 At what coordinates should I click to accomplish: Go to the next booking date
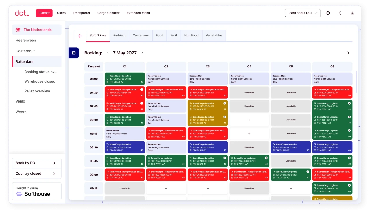click(x=142, y=53)
